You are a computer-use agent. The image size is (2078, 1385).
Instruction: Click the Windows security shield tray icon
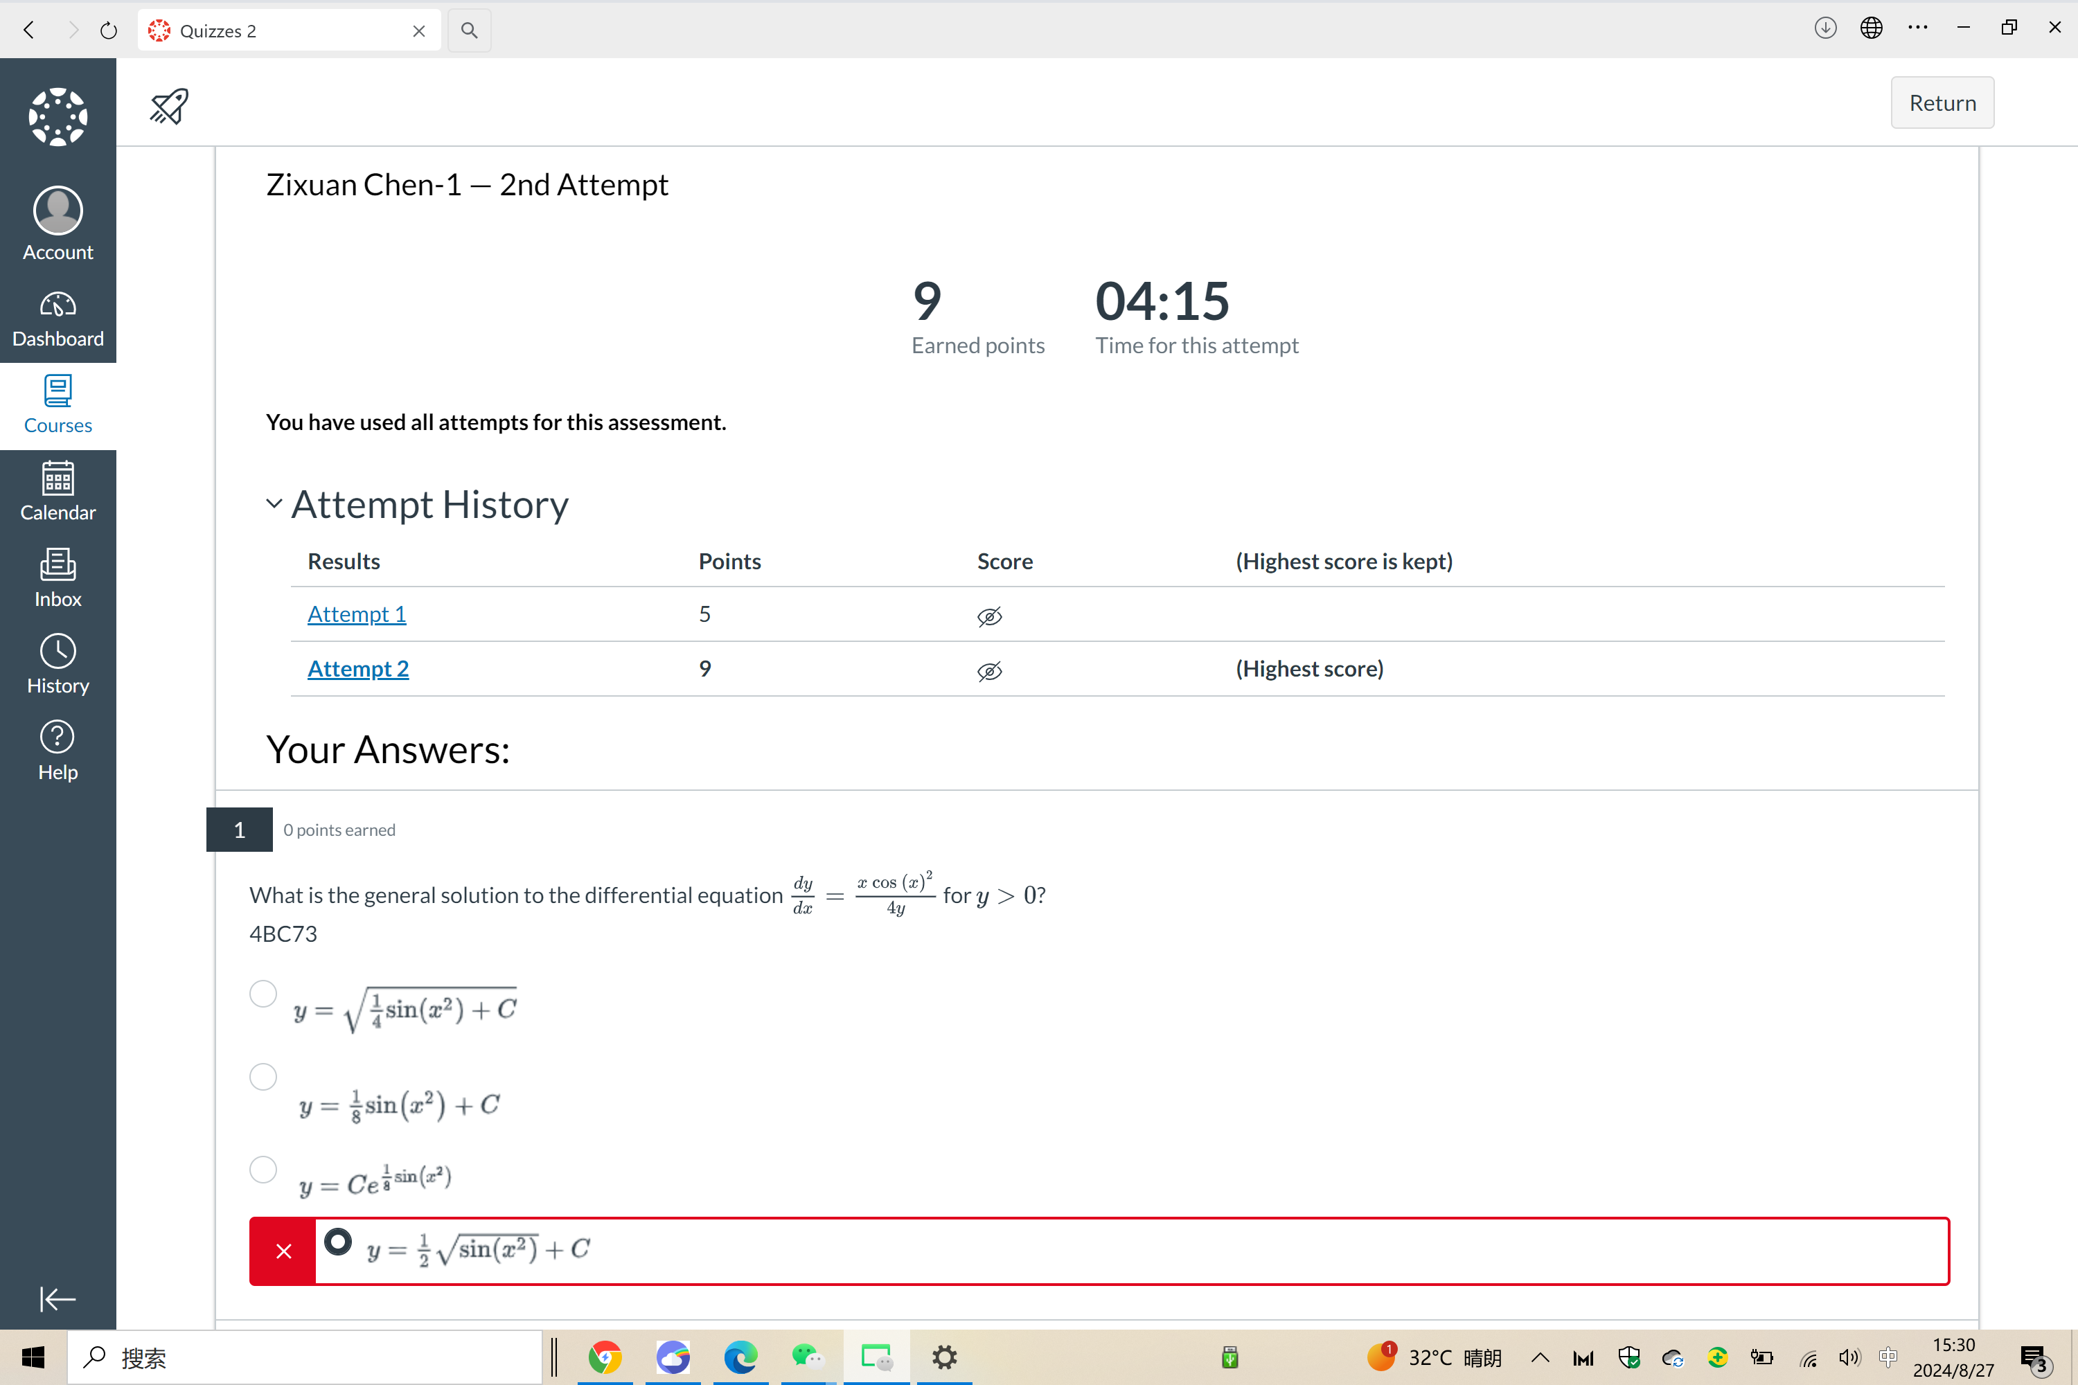1628,1357
